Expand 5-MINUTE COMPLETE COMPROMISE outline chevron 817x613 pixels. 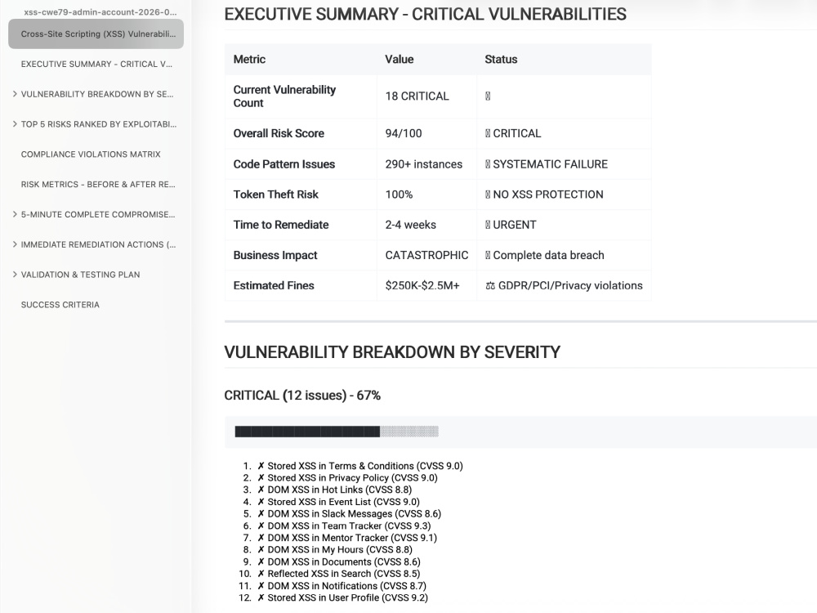tap(15, 214)
